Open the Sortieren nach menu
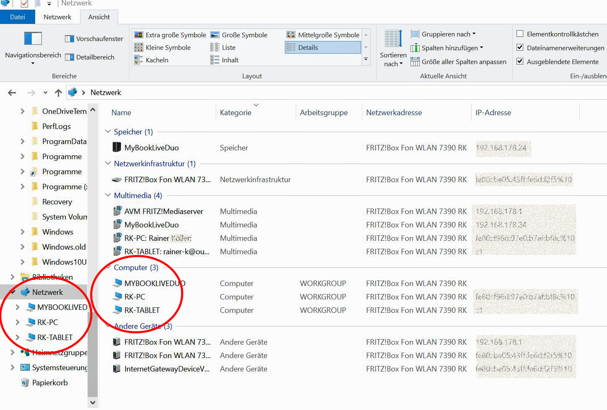The height and width of the screenshot is (410, 607). 393,48
